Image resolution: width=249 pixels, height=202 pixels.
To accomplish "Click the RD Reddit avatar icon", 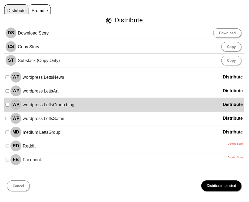I will click(16, 146).
